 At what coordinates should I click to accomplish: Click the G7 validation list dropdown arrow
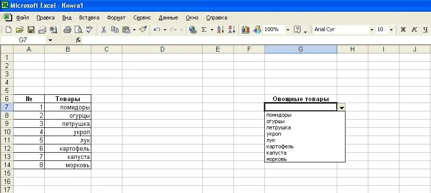click(342, 108)
